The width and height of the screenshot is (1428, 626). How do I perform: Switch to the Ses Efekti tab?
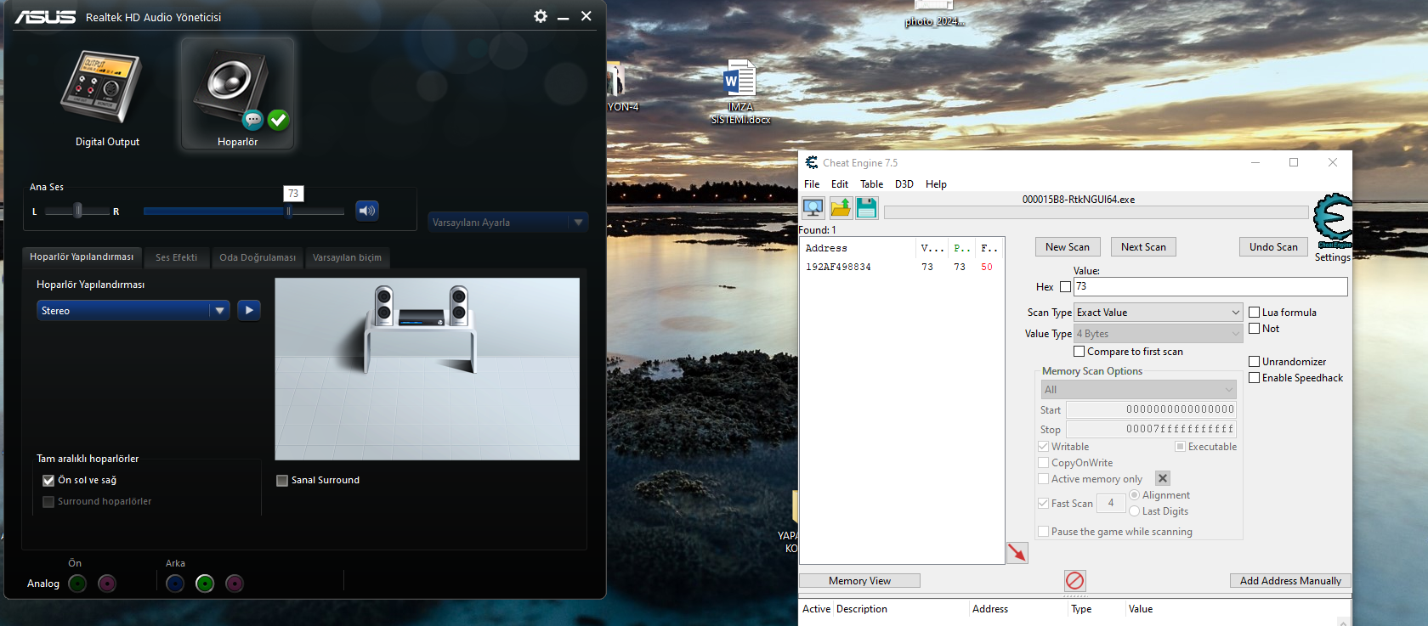tap(176, 257)
